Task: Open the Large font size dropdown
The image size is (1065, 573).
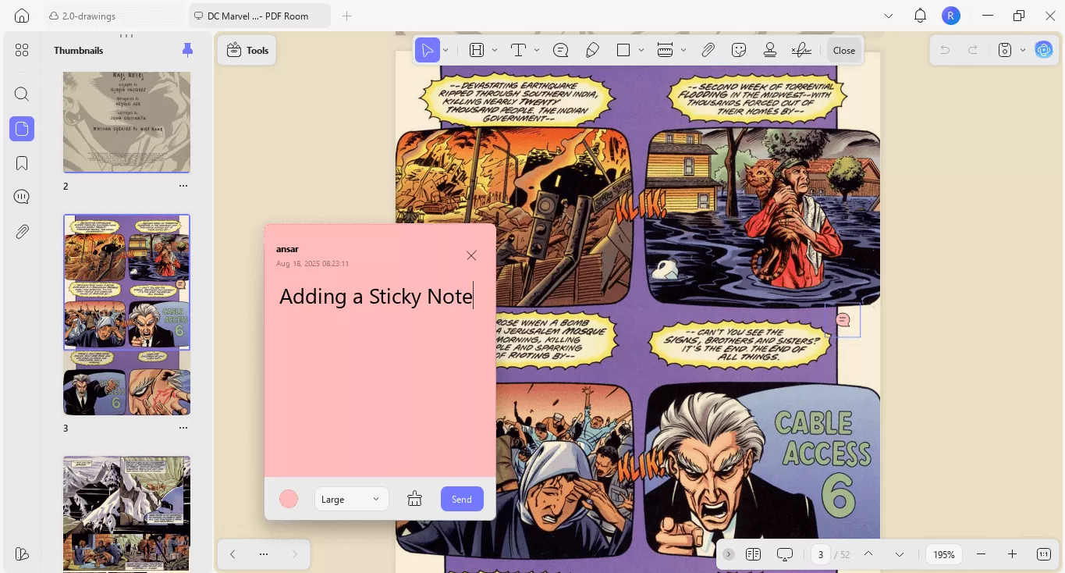Action: pos(351,499)
